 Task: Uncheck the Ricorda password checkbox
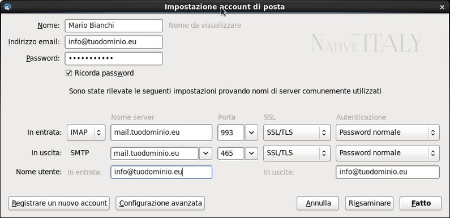[68, 73]
